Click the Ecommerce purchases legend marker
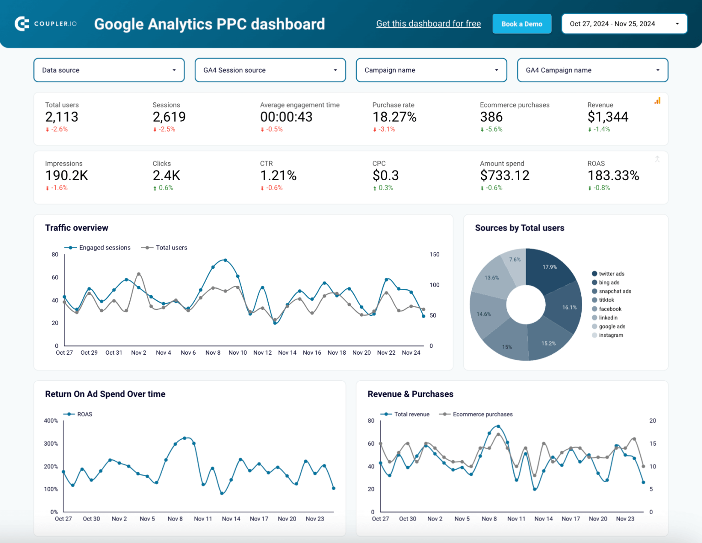The height and width of the screenshot is (543, 702). coord(444,414)
